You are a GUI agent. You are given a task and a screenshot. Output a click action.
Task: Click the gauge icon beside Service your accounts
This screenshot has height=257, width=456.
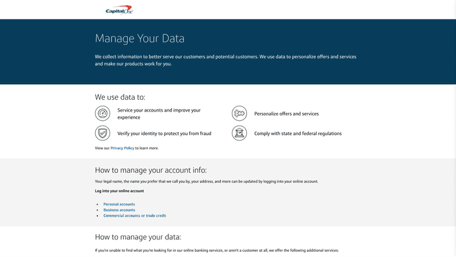102,113
